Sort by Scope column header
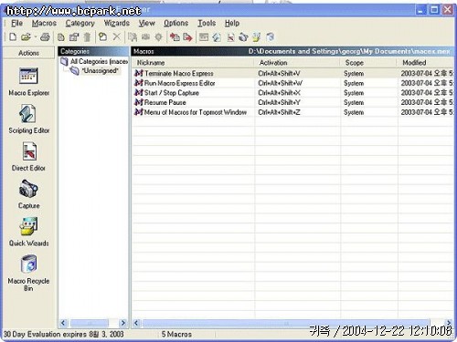 tap(368, 63)
